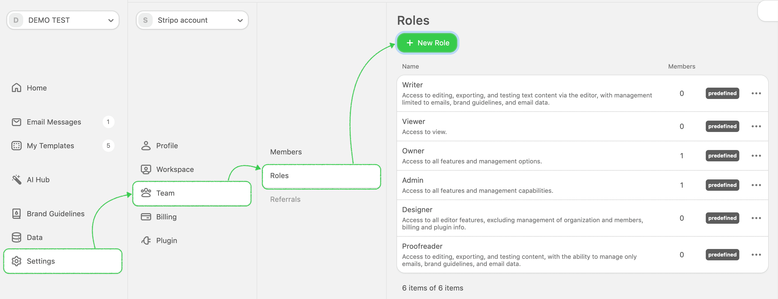778x299 pixels.
Task: Open Plugin settings via its icon
Action: (146, 240)
